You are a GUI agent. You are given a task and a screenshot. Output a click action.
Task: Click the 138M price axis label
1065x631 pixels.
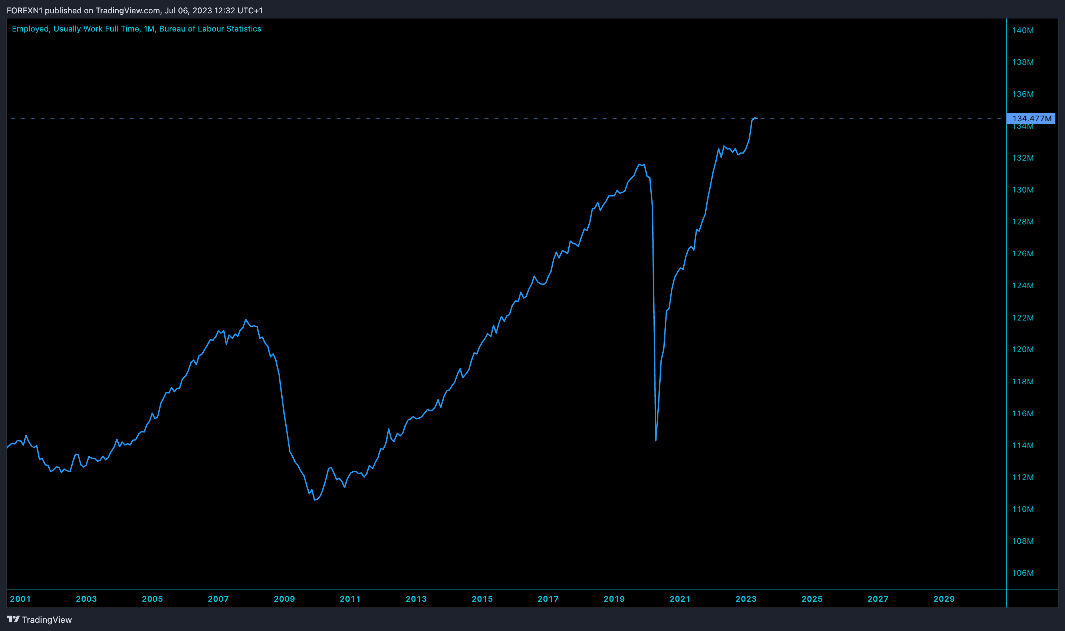(1022, 62)
